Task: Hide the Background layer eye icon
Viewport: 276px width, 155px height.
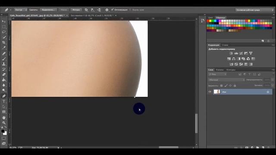Action: point(210,92)
